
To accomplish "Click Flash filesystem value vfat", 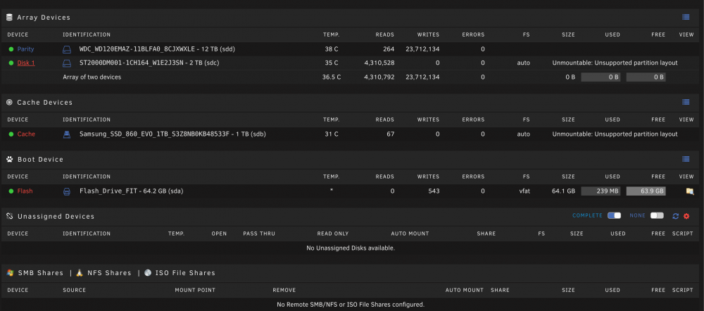I will [524, 191].
